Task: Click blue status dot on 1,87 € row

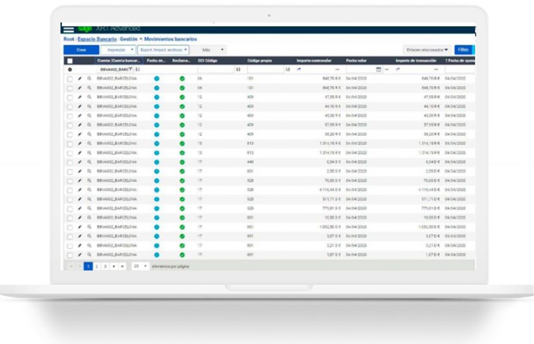Action: tap(156, 255)
